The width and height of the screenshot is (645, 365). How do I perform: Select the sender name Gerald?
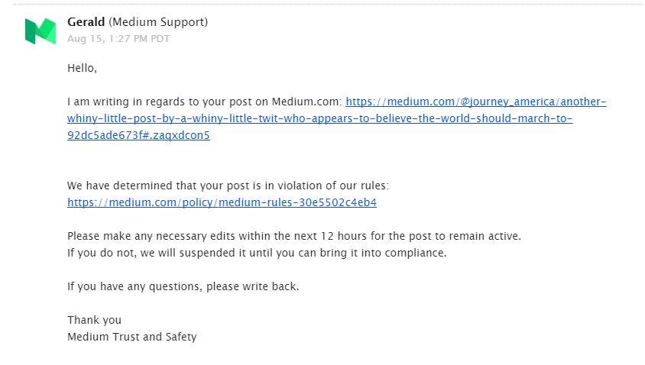[86, 22]
